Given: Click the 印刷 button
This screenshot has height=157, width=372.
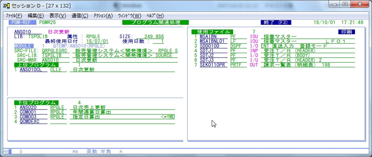Looking at the screenshot, I should point(346,32).
